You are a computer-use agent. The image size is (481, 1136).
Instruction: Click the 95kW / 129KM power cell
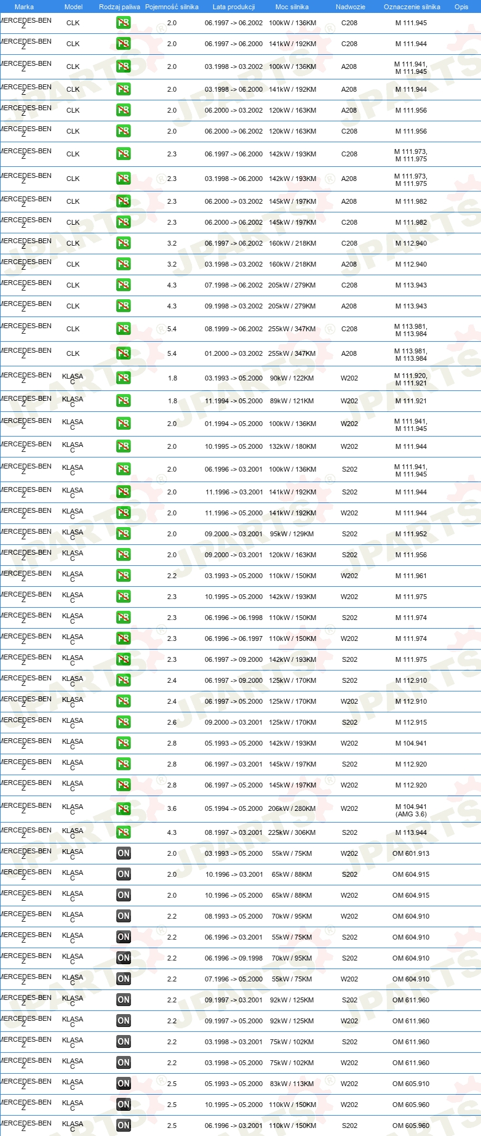pyautogui.click(x=292, y=534)
